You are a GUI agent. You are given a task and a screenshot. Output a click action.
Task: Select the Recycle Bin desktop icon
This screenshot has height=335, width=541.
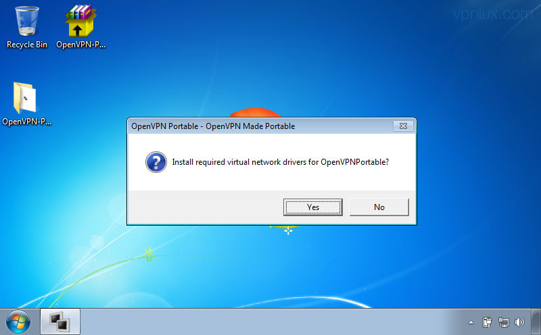coord(27,22)
